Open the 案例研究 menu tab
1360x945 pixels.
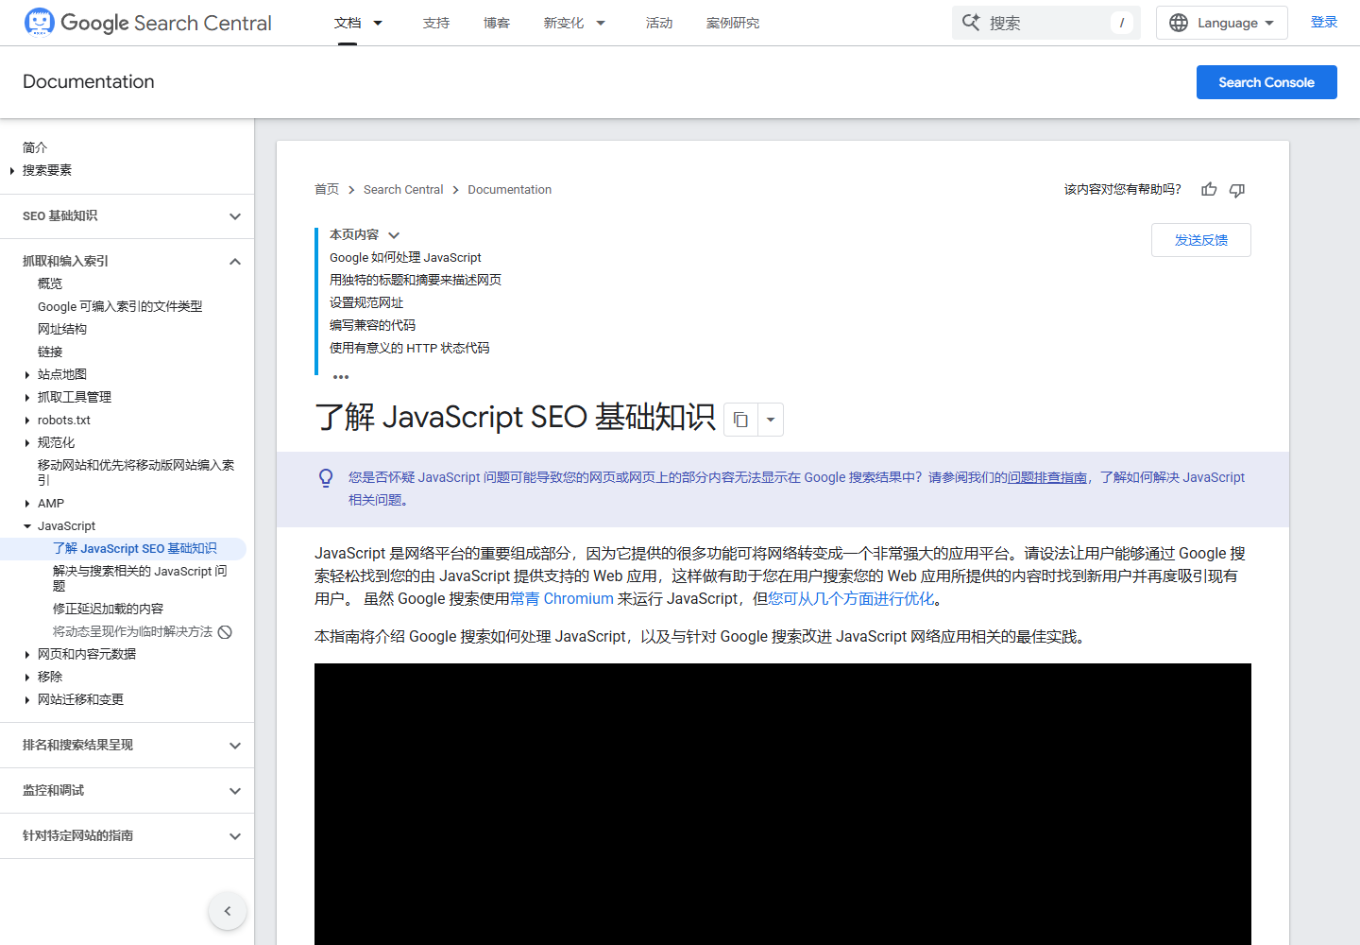pyautogui.click(x=733, y=23)
